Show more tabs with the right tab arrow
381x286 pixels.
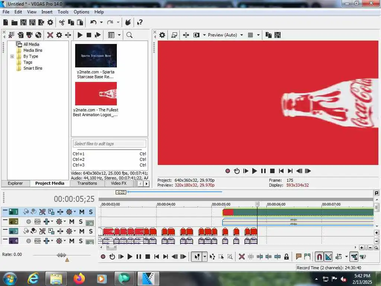click(147, 184)
